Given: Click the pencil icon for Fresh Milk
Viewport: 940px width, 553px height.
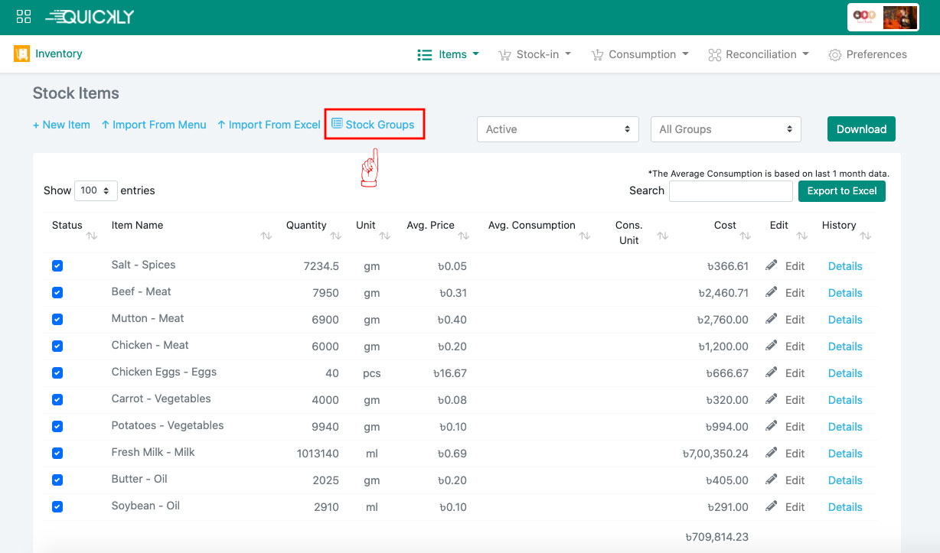Looking at the screenshot, I should click(x=772, y=453).
